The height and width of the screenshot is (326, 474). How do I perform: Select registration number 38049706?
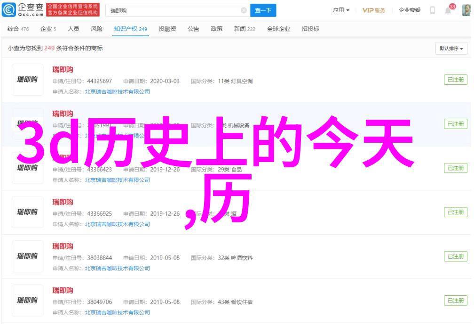click(x=100, y=302)
